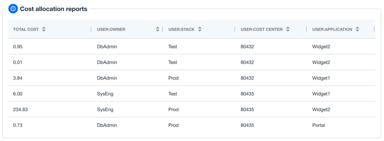Sort by User:Stack column arrows
The width and height of the screenshot is (384, 141).
point(200,29)
